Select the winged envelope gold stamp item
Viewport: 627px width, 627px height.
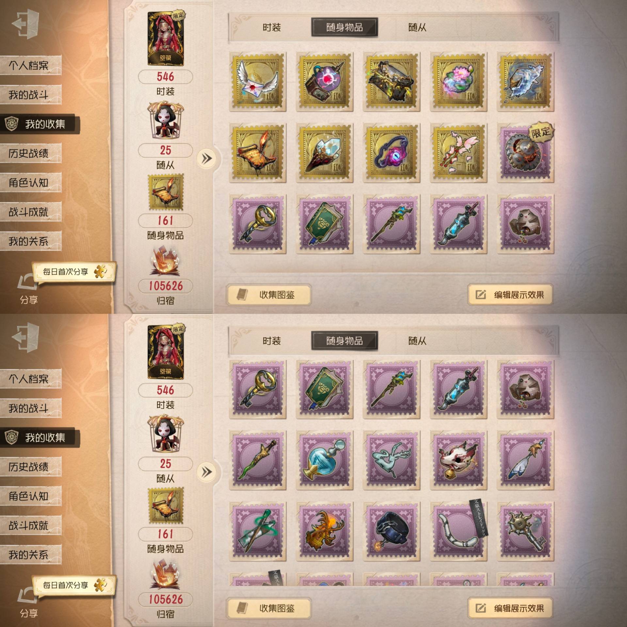pos(258,82)
